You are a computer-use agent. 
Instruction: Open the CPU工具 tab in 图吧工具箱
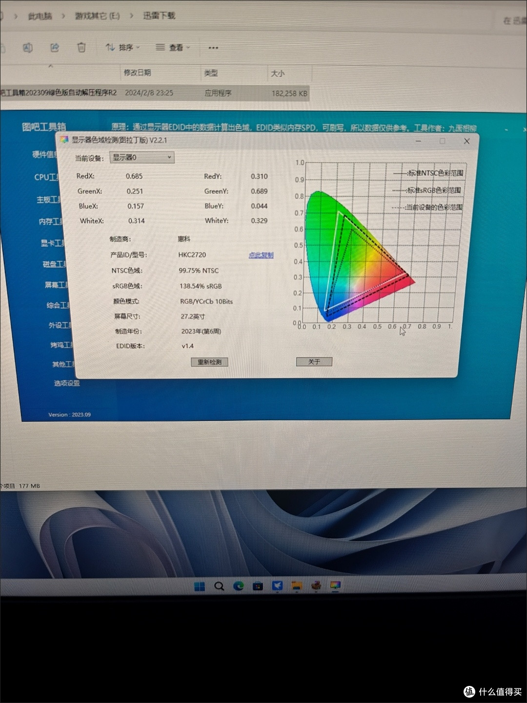(x=46, y=177)
